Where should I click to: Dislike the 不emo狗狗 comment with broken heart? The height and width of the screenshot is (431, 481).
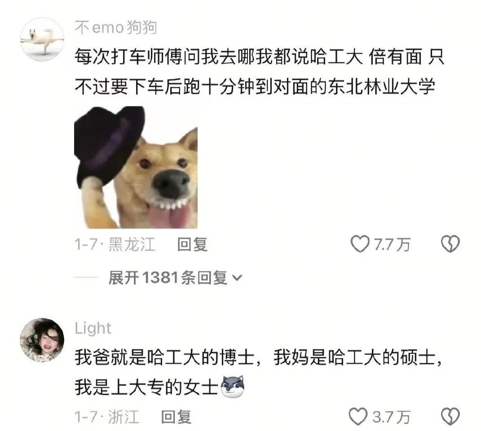tap(450, 244)
